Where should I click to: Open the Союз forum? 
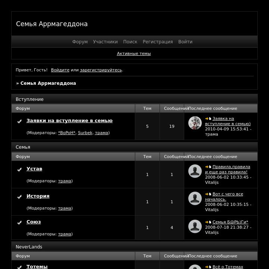point(34,222)
